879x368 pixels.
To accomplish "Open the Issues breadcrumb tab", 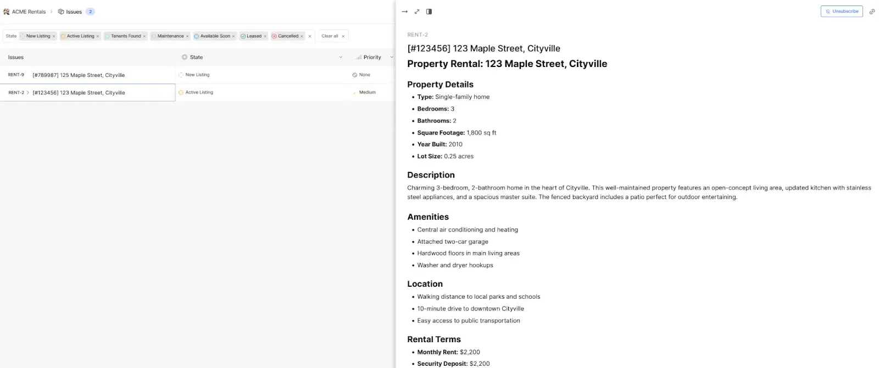I will pyautogui.click(x=74, y=12).
